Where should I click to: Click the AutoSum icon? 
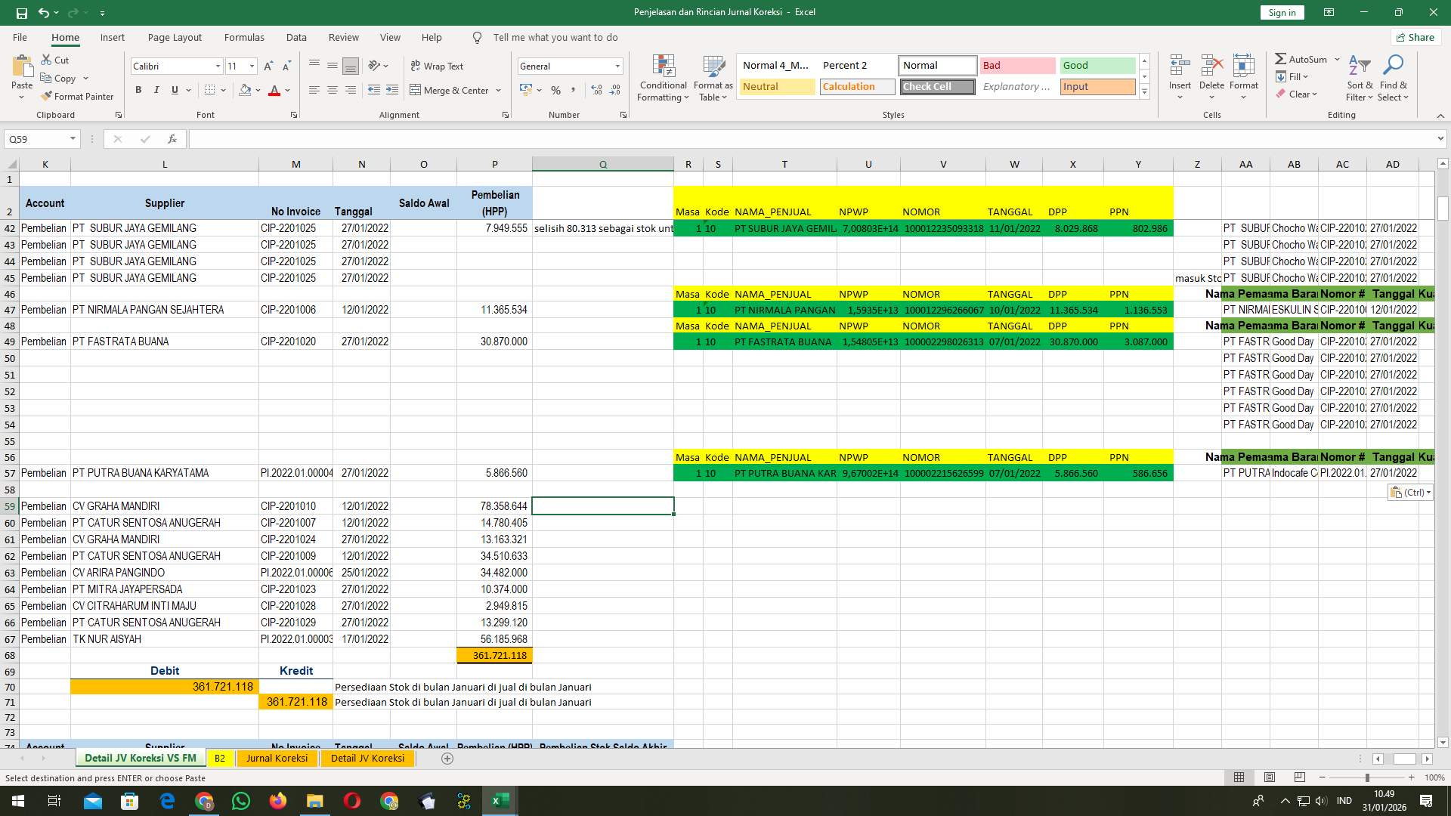coord(1281,58)
